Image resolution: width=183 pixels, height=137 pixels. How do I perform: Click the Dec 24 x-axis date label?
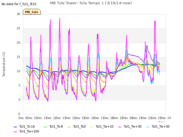[166, 118]
